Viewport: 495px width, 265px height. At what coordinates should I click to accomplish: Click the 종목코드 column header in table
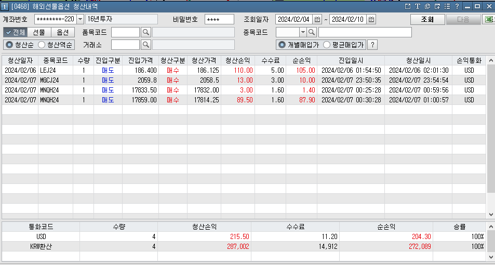pos(56,60)
